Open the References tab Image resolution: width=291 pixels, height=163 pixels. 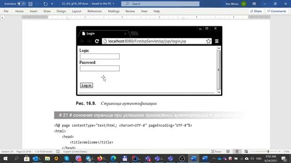95,11
